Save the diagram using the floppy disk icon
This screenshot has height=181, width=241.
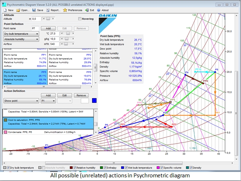[x=35, y=10]
